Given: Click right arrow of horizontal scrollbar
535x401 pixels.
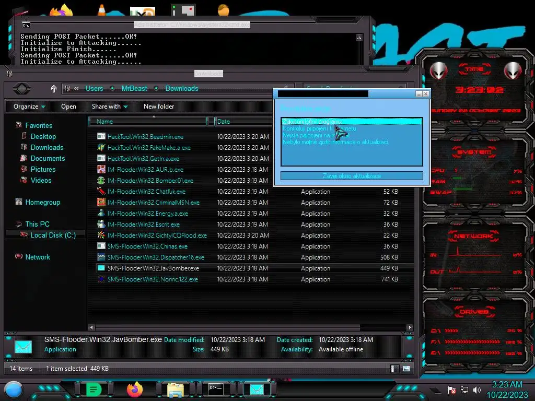Looking at the screenshot, I should coord(410,328).
